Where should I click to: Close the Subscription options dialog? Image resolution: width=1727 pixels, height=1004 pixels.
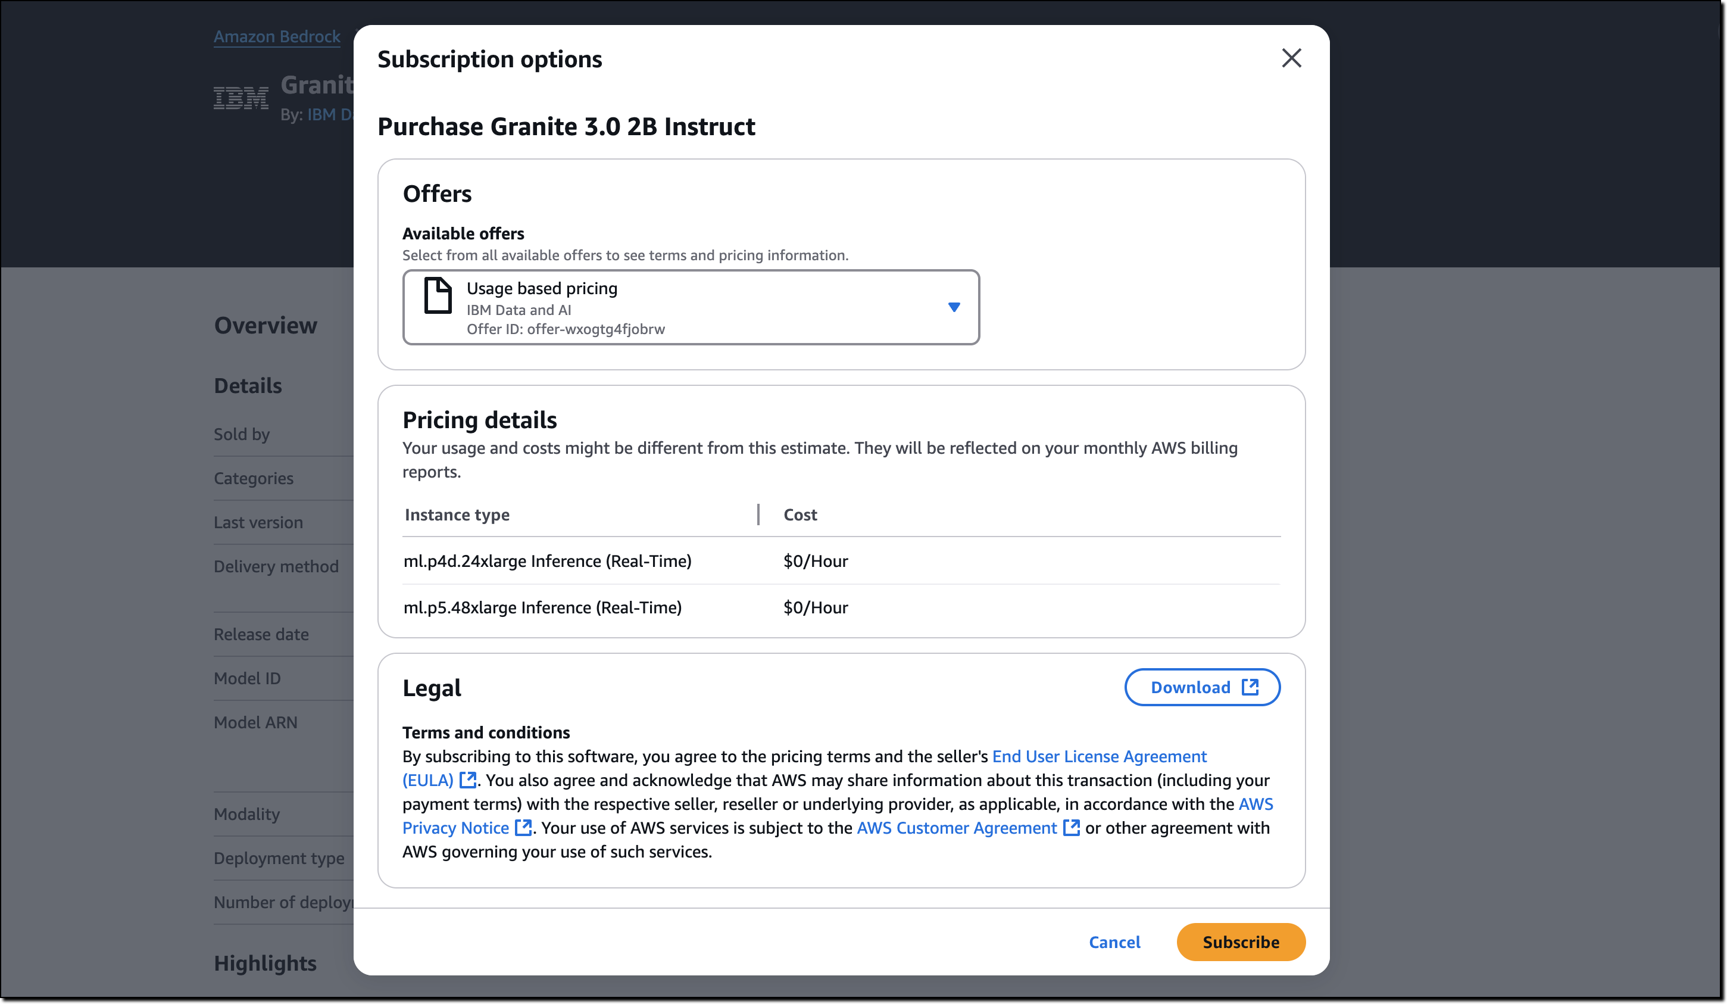point(1291,58)
